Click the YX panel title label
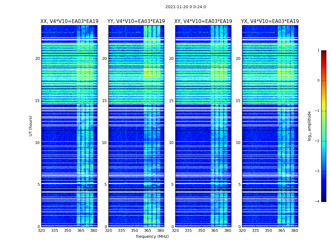Image resolution: width=331 pixels, height=252 pixels. [270, 21]
